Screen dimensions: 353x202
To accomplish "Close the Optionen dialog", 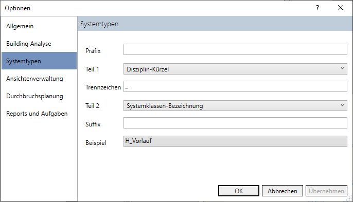I will [x=341, y=8].
